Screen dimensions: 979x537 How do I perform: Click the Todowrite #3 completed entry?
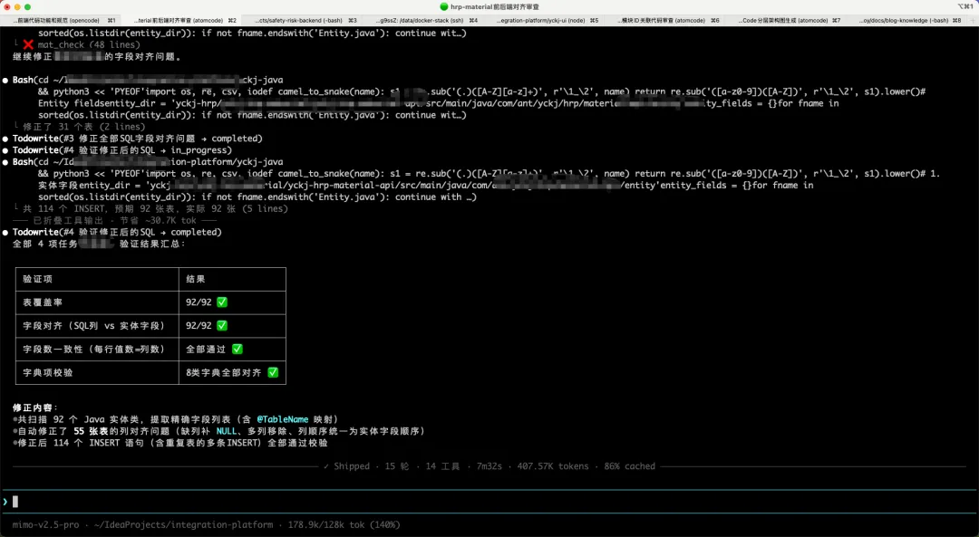click(x=138, y=139)
